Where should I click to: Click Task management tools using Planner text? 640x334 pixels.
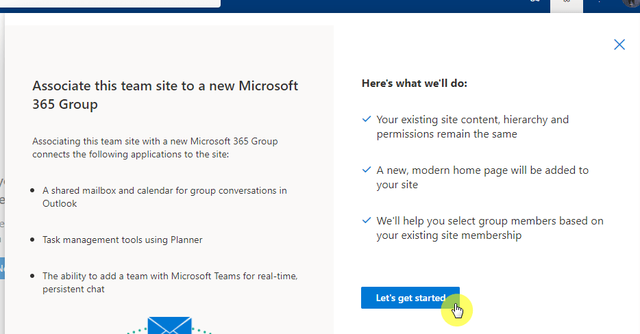coord(123,240)
